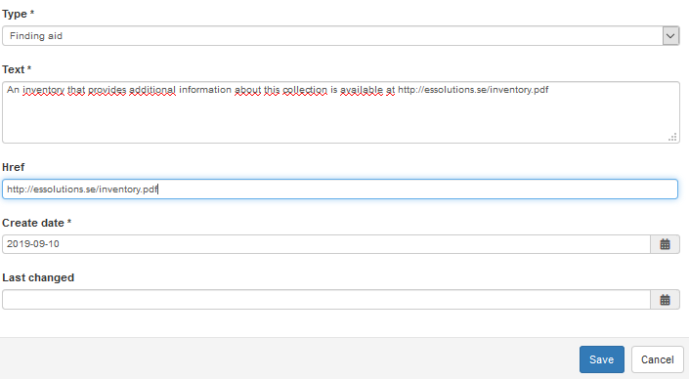Open the Type dropdown arrow

(x=670, y=36)
